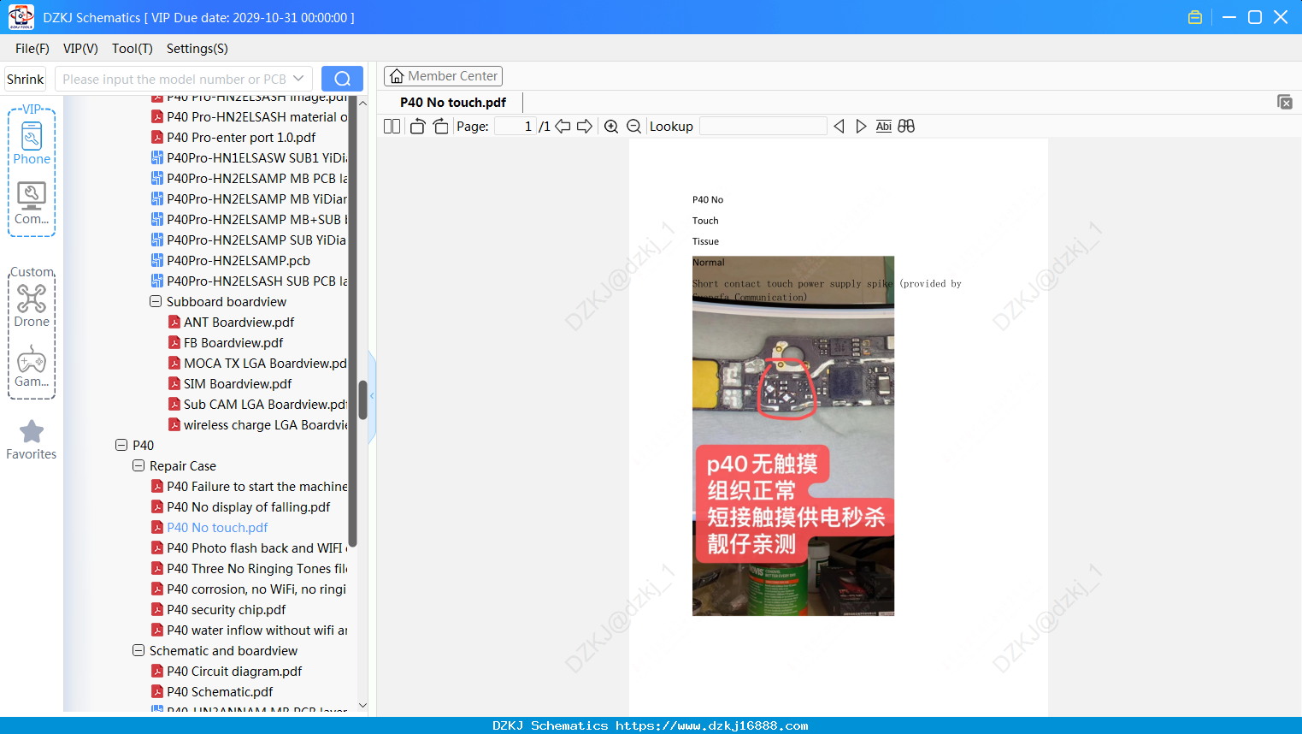Viewport: 1302px width, 734px height.
Task: Open the Drone category icon
Action: tap(32, 305)
